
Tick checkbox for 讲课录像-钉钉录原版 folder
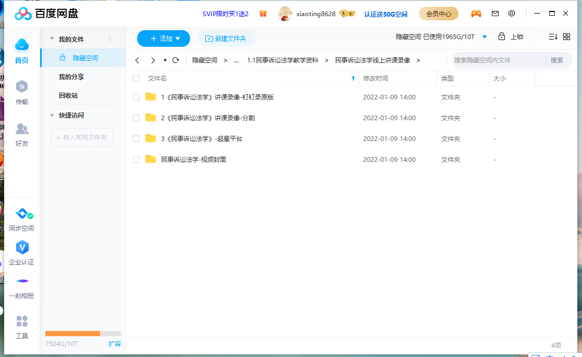click(137, 97)
